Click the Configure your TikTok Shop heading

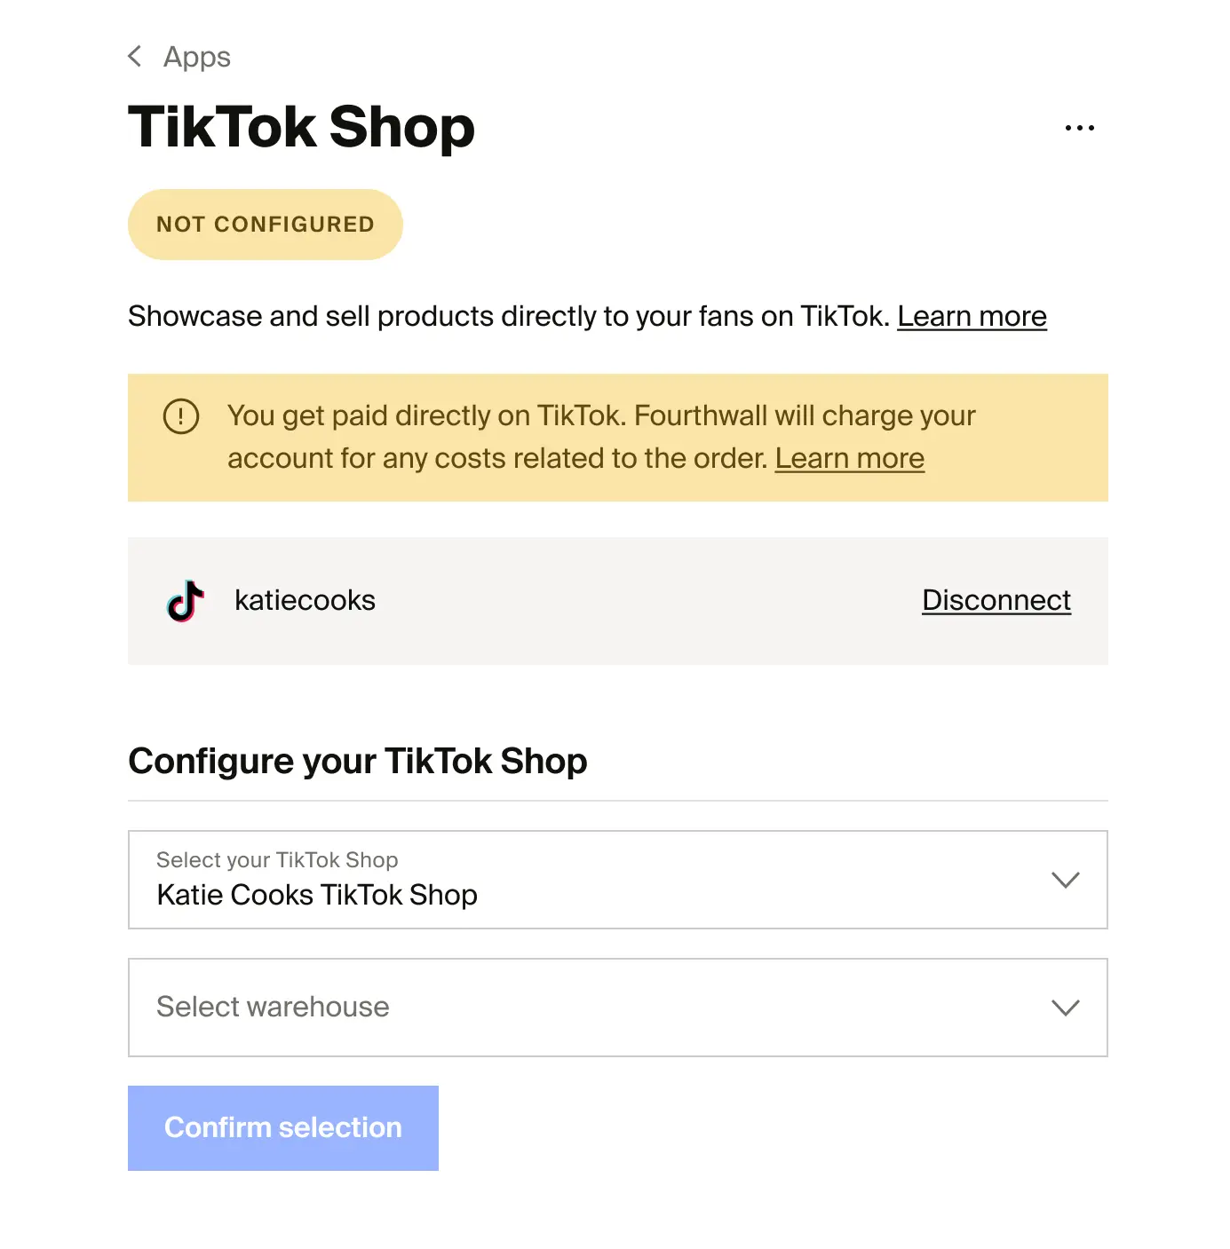[358, 761]
